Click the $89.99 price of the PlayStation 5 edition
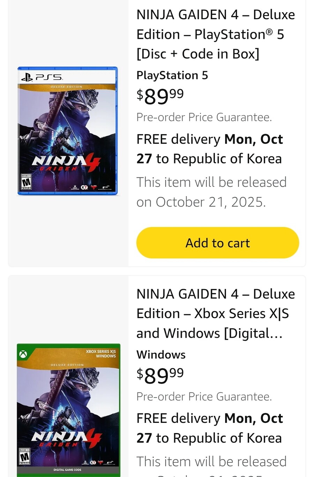314x477 pixels. [x=160, y=96]
